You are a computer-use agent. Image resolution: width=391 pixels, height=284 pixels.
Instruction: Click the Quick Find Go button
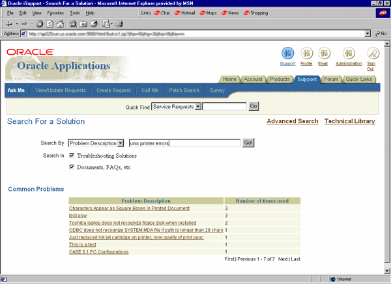pyautogui.click(x=253, y=106)
